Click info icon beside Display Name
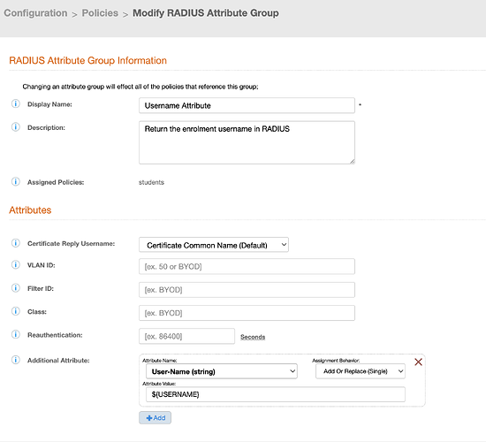Viewport: 486px width, 442px height. [16, 103]
